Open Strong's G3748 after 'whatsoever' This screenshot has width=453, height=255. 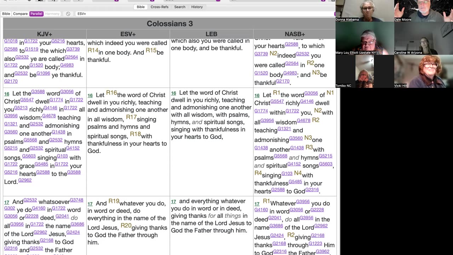coord(76,200)
